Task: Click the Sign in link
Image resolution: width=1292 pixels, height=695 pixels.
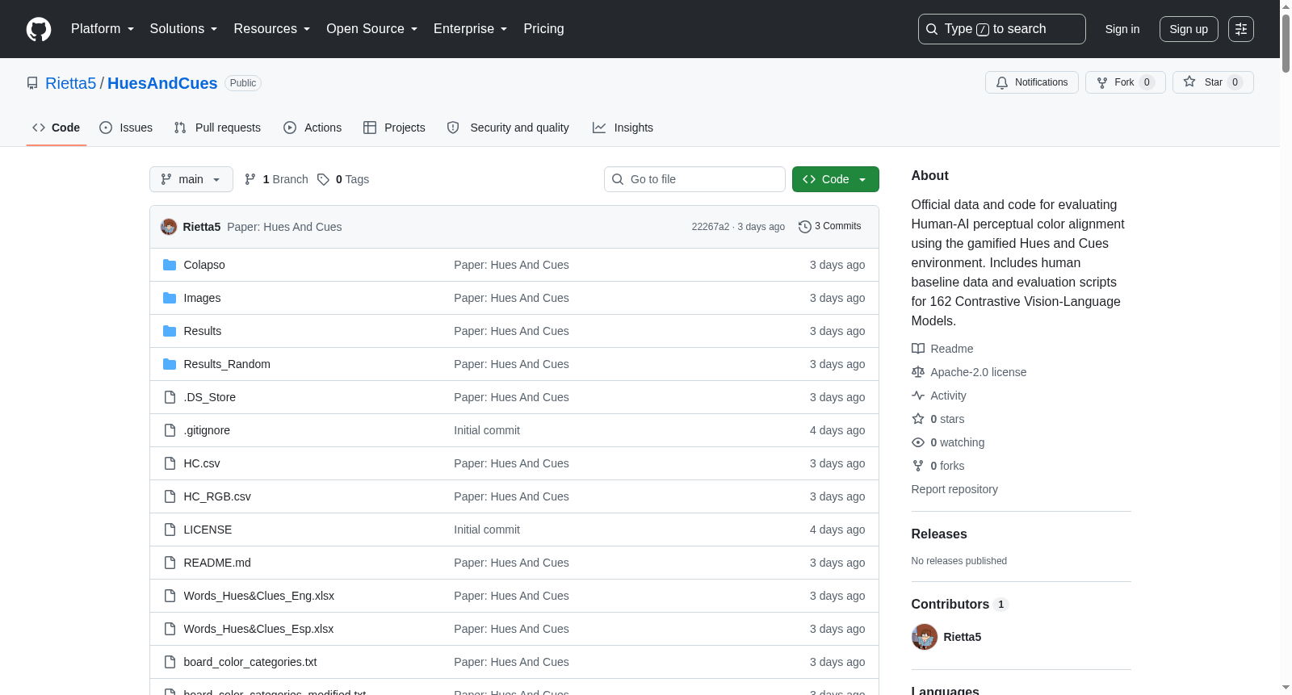Action: tap(1122, 29)
